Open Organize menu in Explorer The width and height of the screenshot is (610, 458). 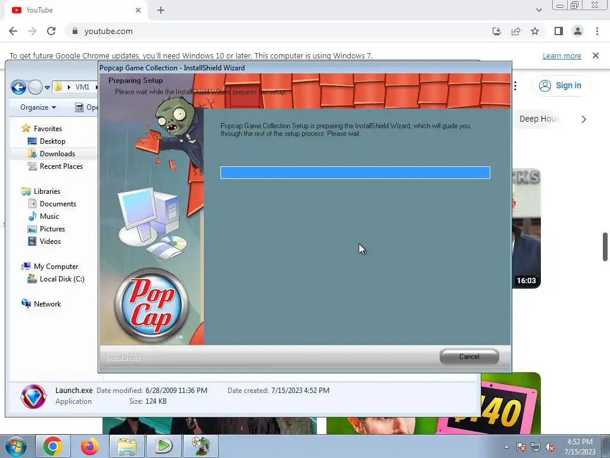click(x=38, y=107)
